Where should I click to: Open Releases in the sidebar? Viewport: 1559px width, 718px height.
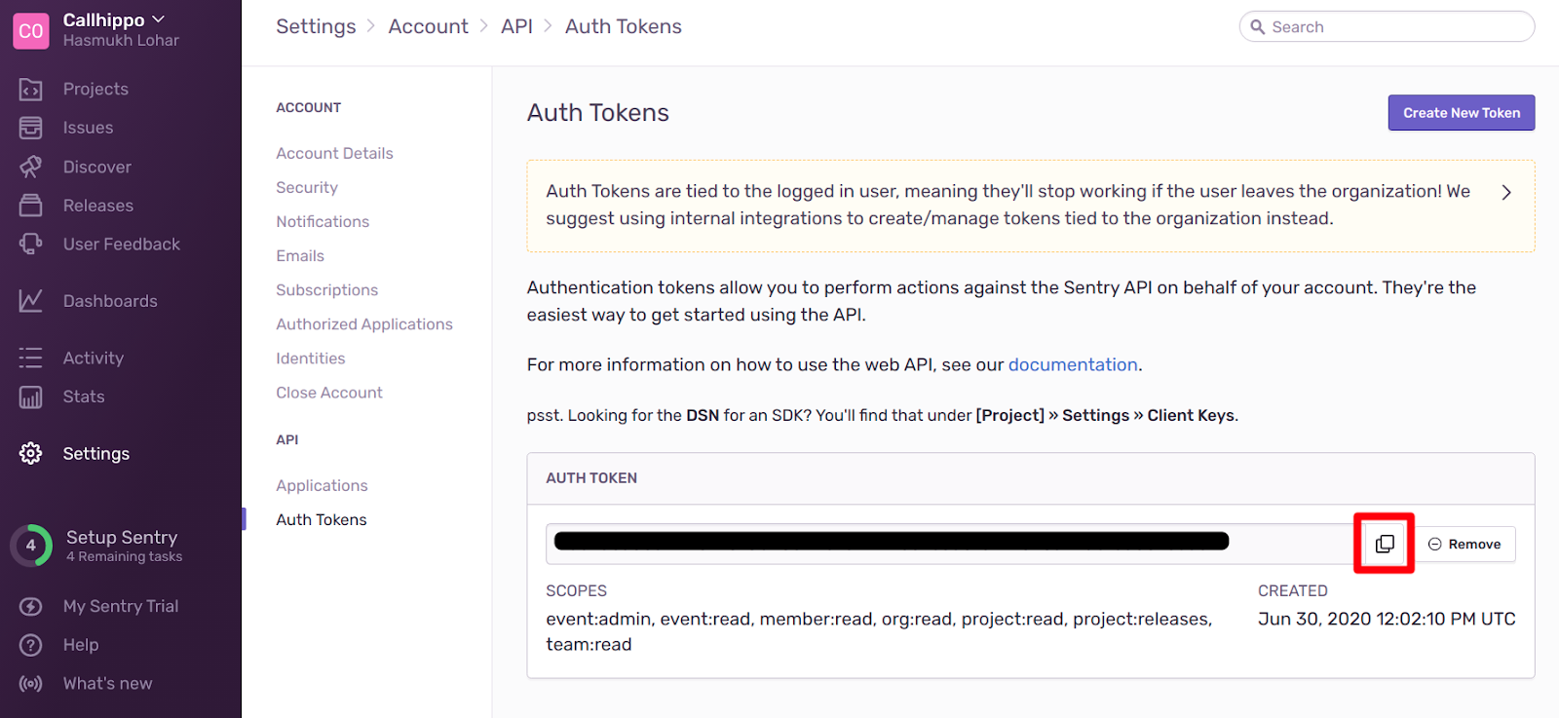click(98, 206)
